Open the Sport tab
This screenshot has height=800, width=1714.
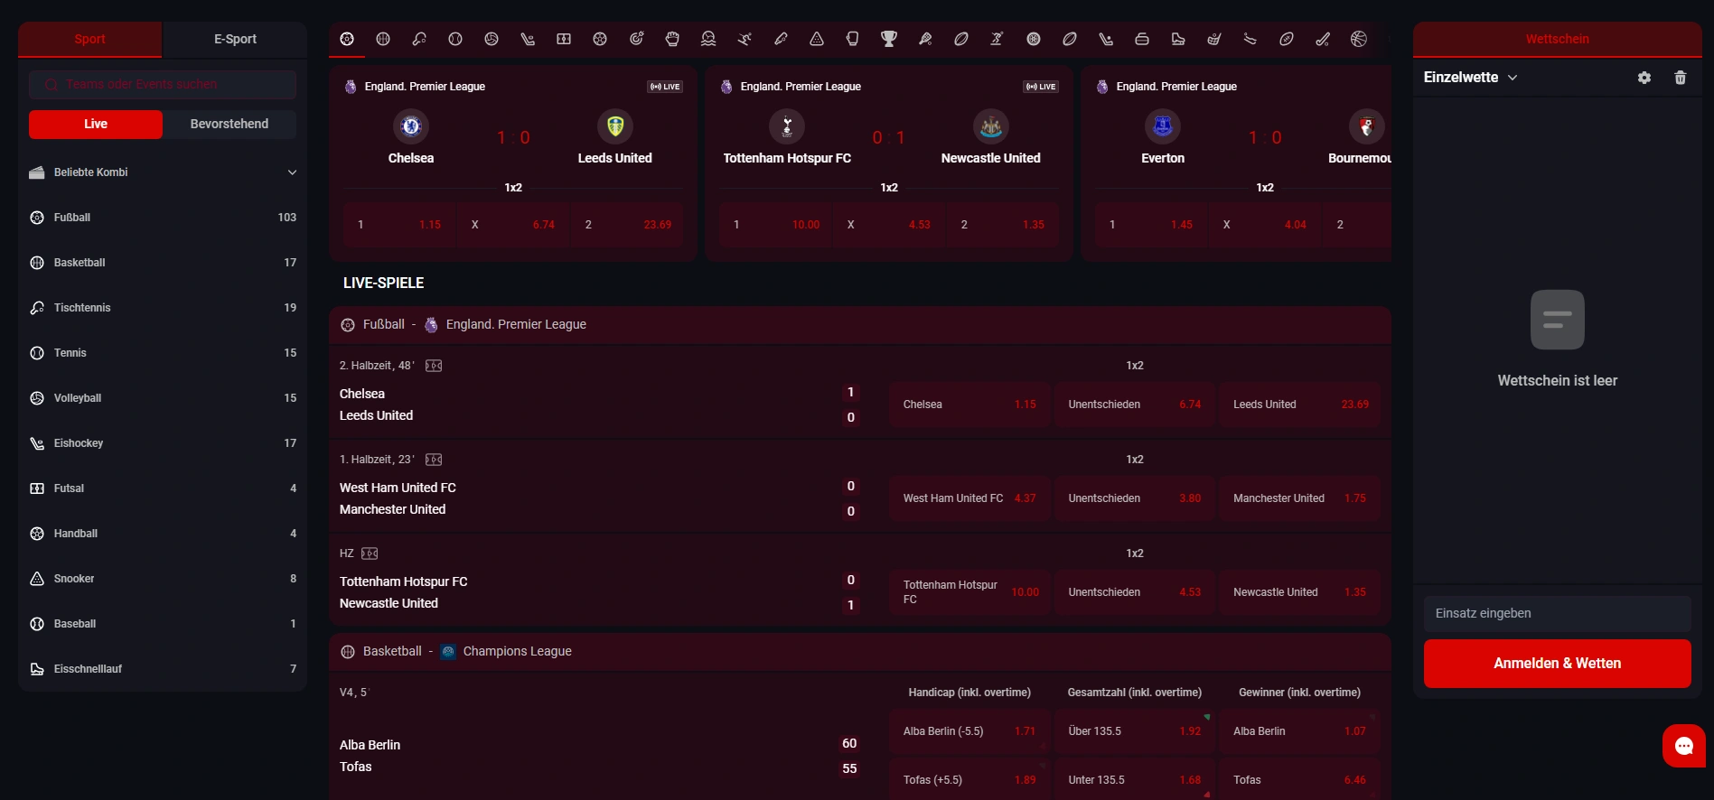click(x=90, y=39)
